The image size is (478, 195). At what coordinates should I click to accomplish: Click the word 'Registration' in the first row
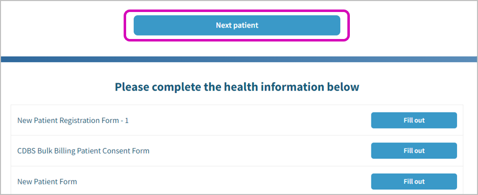(x=82, y=120)
